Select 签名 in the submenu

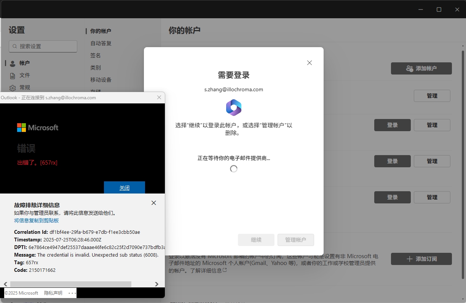point(95,56)
